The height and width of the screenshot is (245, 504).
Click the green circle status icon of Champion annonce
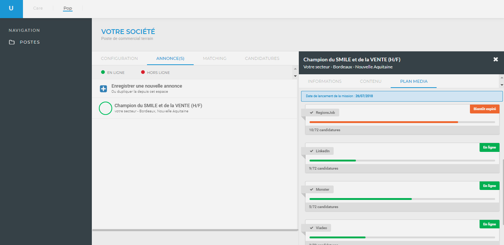tap(106, 108)
